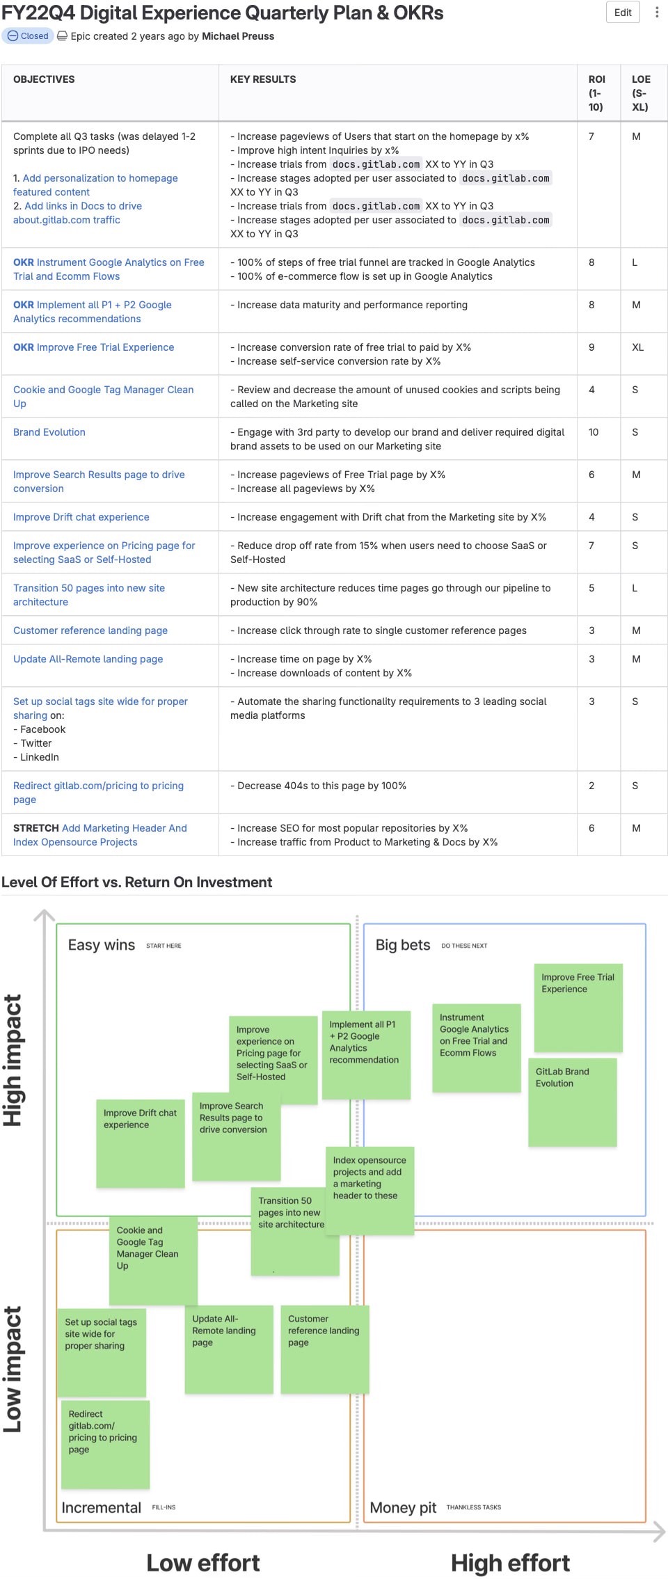668x1579 pixels.
Task: Click the Closed status badge
Action: [29, 36]
